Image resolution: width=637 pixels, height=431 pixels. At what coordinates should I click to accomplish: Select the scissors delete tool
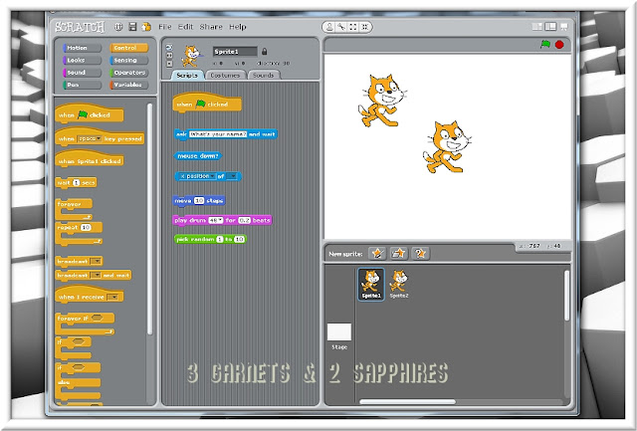pos(341,27)
